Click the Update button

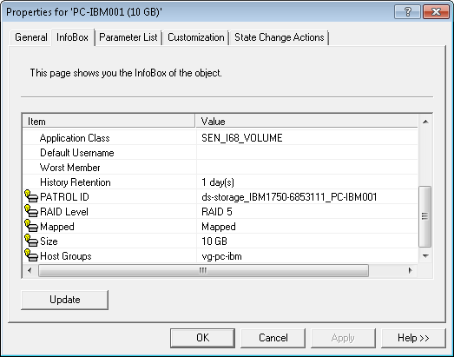coord(64,300)
